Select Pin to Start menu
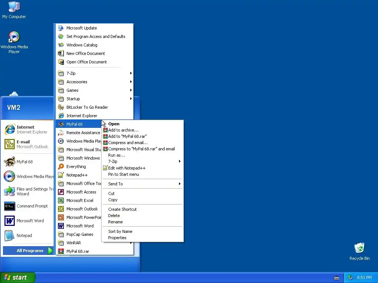 [x=142, y=174]
